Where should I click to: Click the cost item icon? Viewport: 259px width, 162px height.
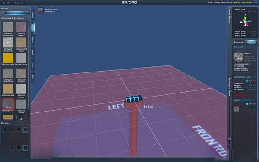tap(237, 109)
